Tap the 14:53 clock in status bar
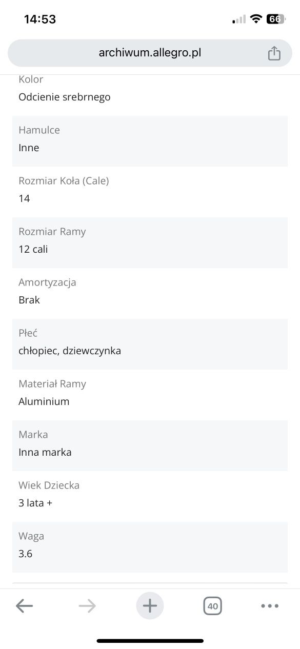 [x=40, y=19]
